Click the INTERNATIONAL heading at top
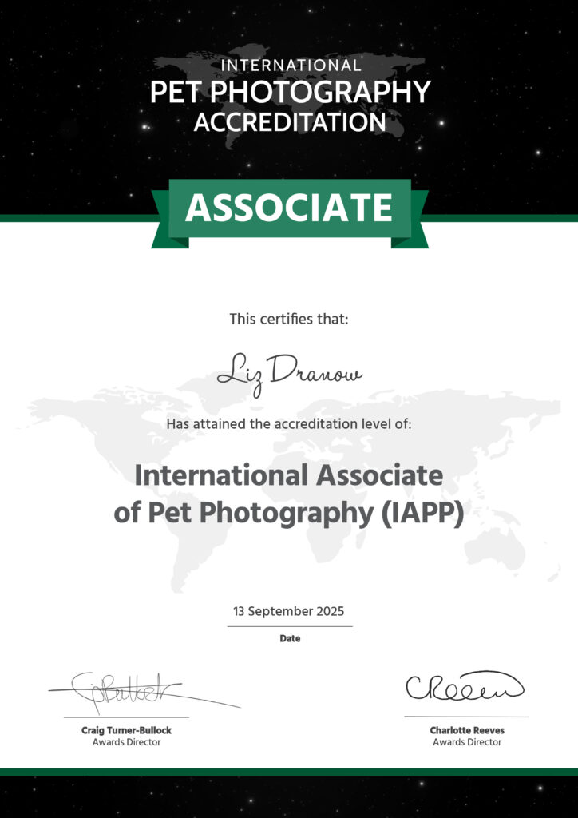The height and width of the screenshot is (818, 578). (289, 66)
